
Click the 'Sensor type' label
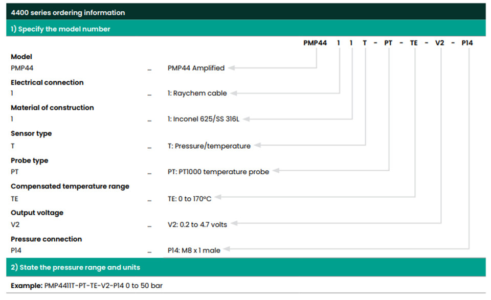tap(31, 133)
